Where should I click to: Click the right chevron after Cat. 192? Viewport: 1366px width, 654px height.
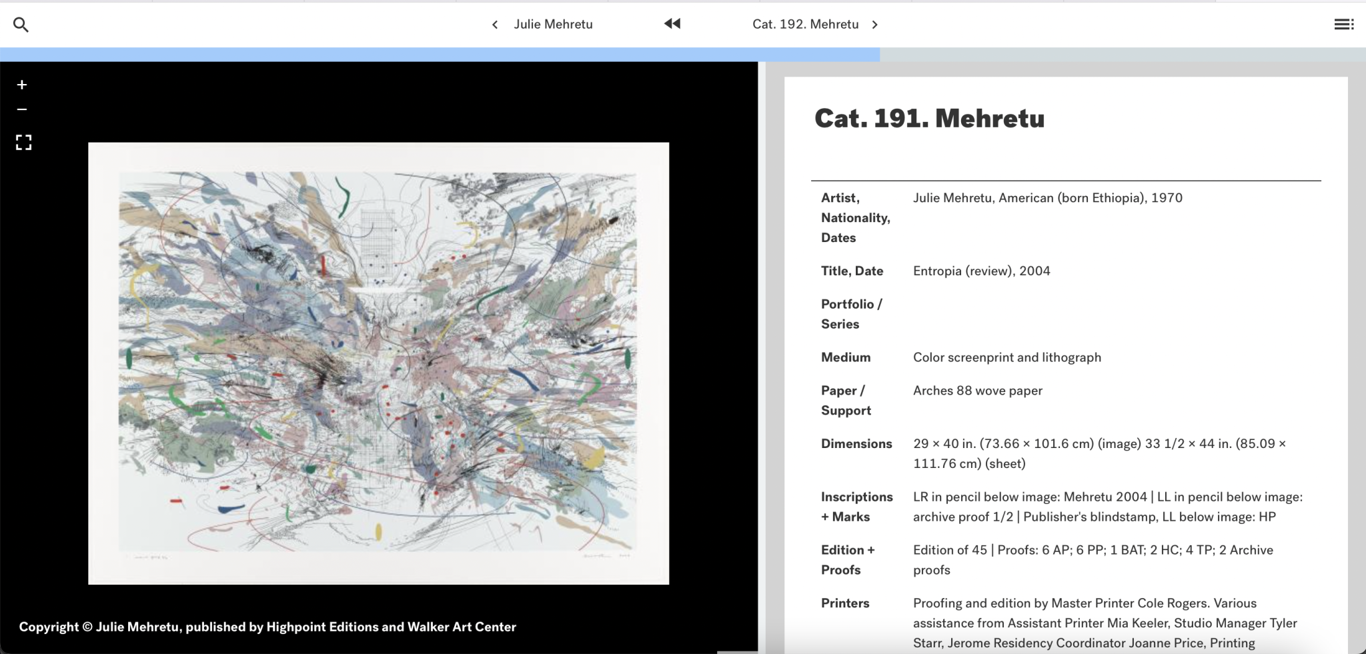(875, 25)
